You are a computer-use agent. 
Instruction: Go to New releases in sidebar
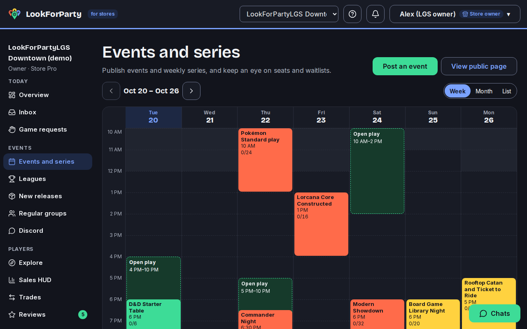pyautogui.click(x=48, y=196)
